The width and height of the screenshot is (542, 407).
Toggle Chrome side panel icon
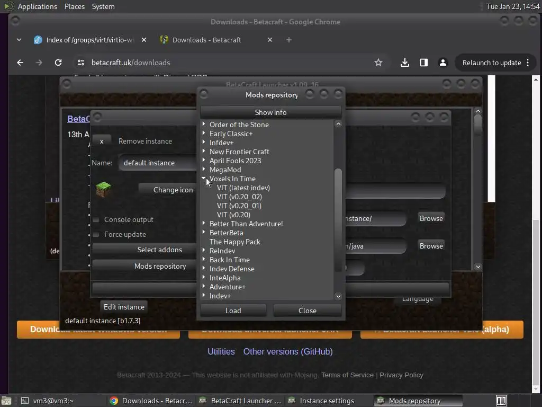point(424,63)
